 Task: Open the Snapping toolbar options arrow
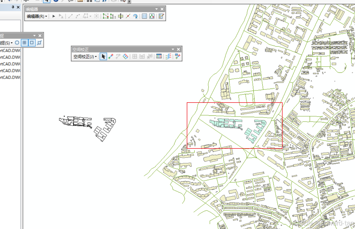(35, 36)
